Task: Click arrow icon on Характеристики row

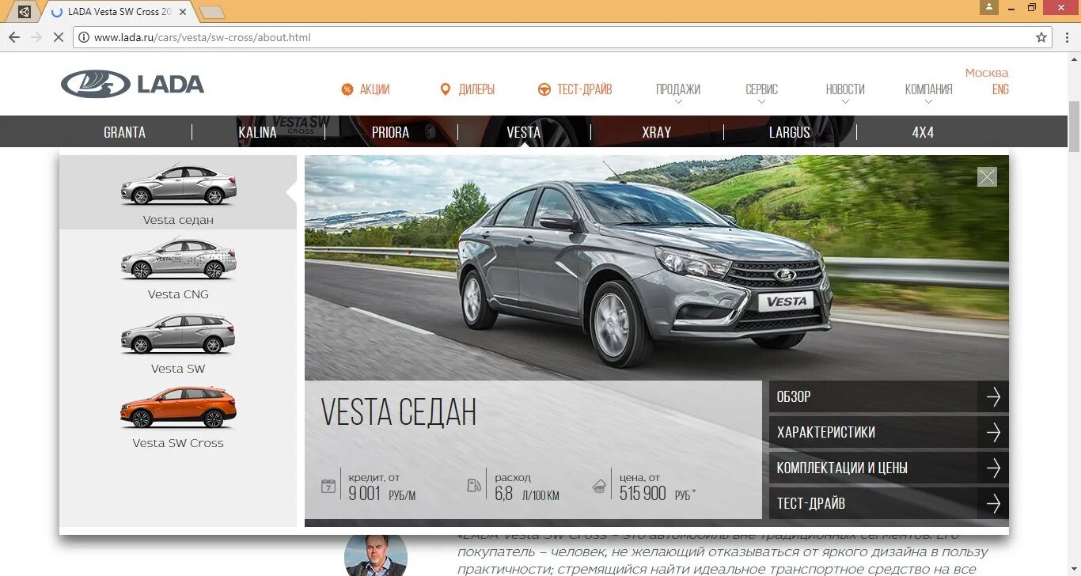Action: coord(993,432)
